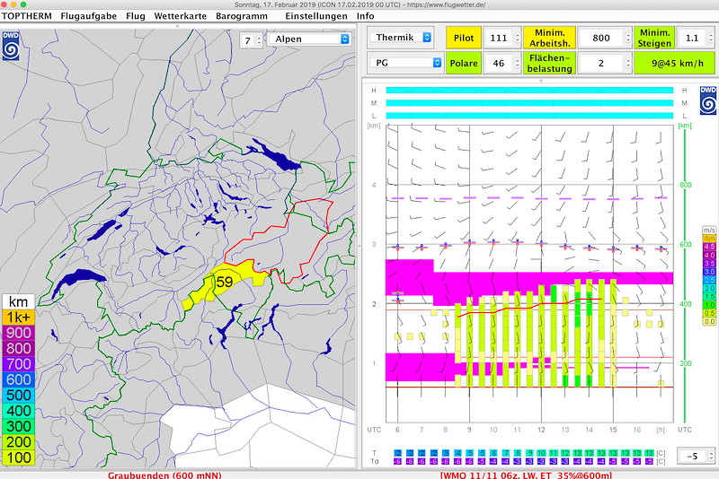Click the 400 km legend swatch
Viewport: 719px width, 479px height.
click(18, 410)
